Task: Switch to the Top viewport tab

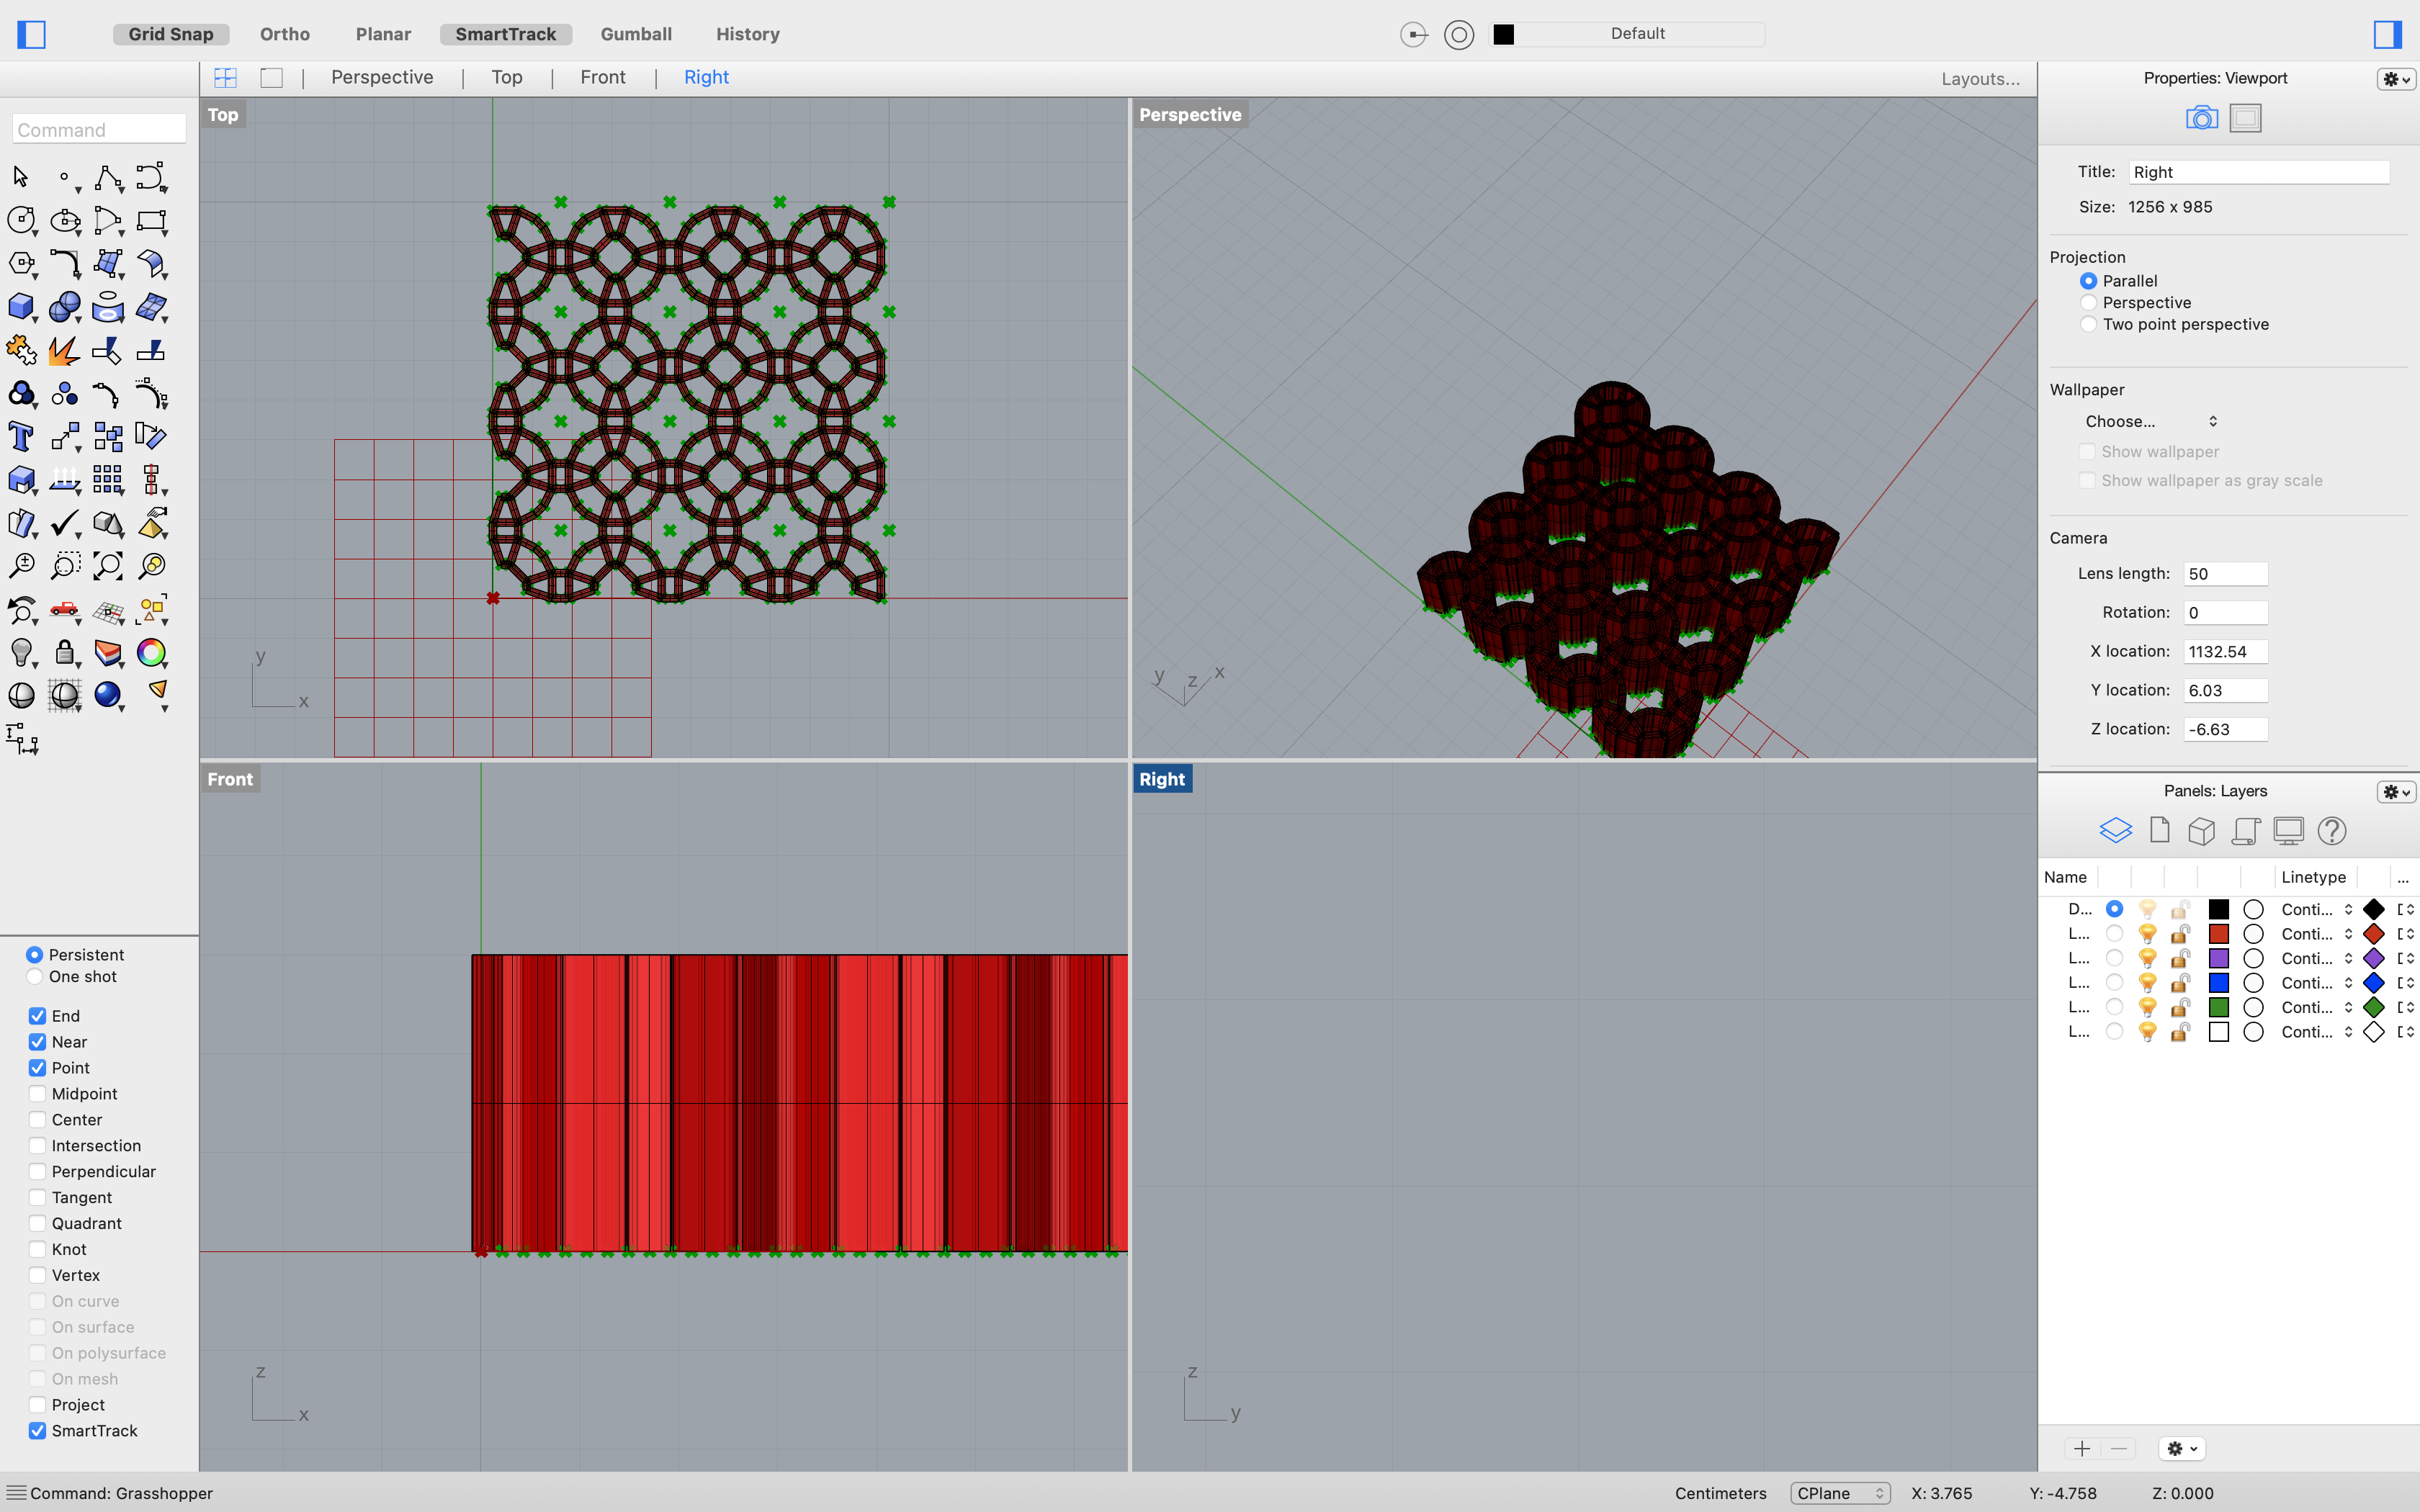Action: [506, 78]
